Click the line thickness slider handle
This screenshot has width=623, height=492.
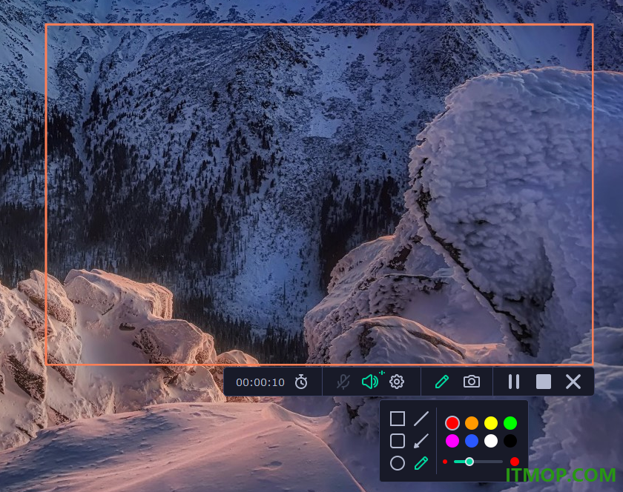(x=469, y=462)
